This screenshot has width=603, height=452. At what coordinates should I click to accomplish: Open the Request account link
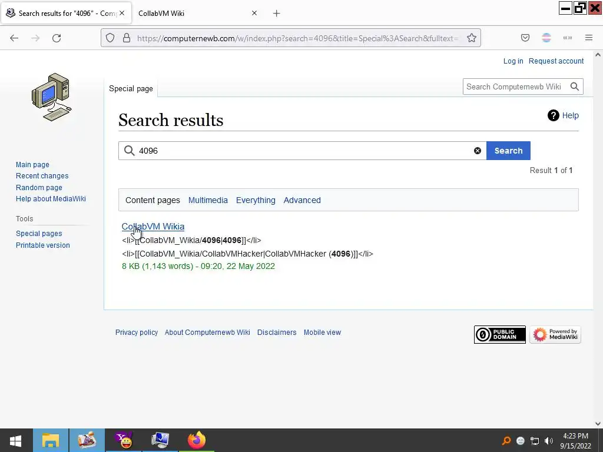(x=556, y=61)
